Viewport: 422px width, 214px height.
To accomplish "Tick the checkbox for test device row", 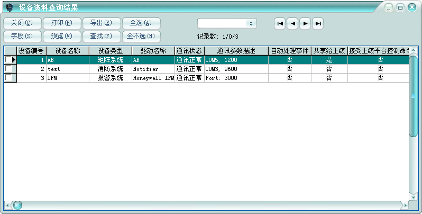I will [8, 69].
